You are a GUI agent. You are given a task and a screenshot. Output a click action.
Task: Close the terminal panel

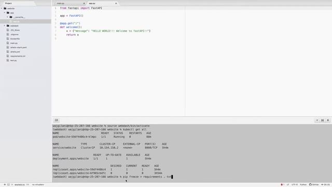[x=328, y=120]
